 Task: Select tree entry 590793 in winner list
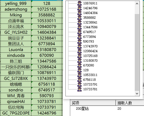(88, 41)
